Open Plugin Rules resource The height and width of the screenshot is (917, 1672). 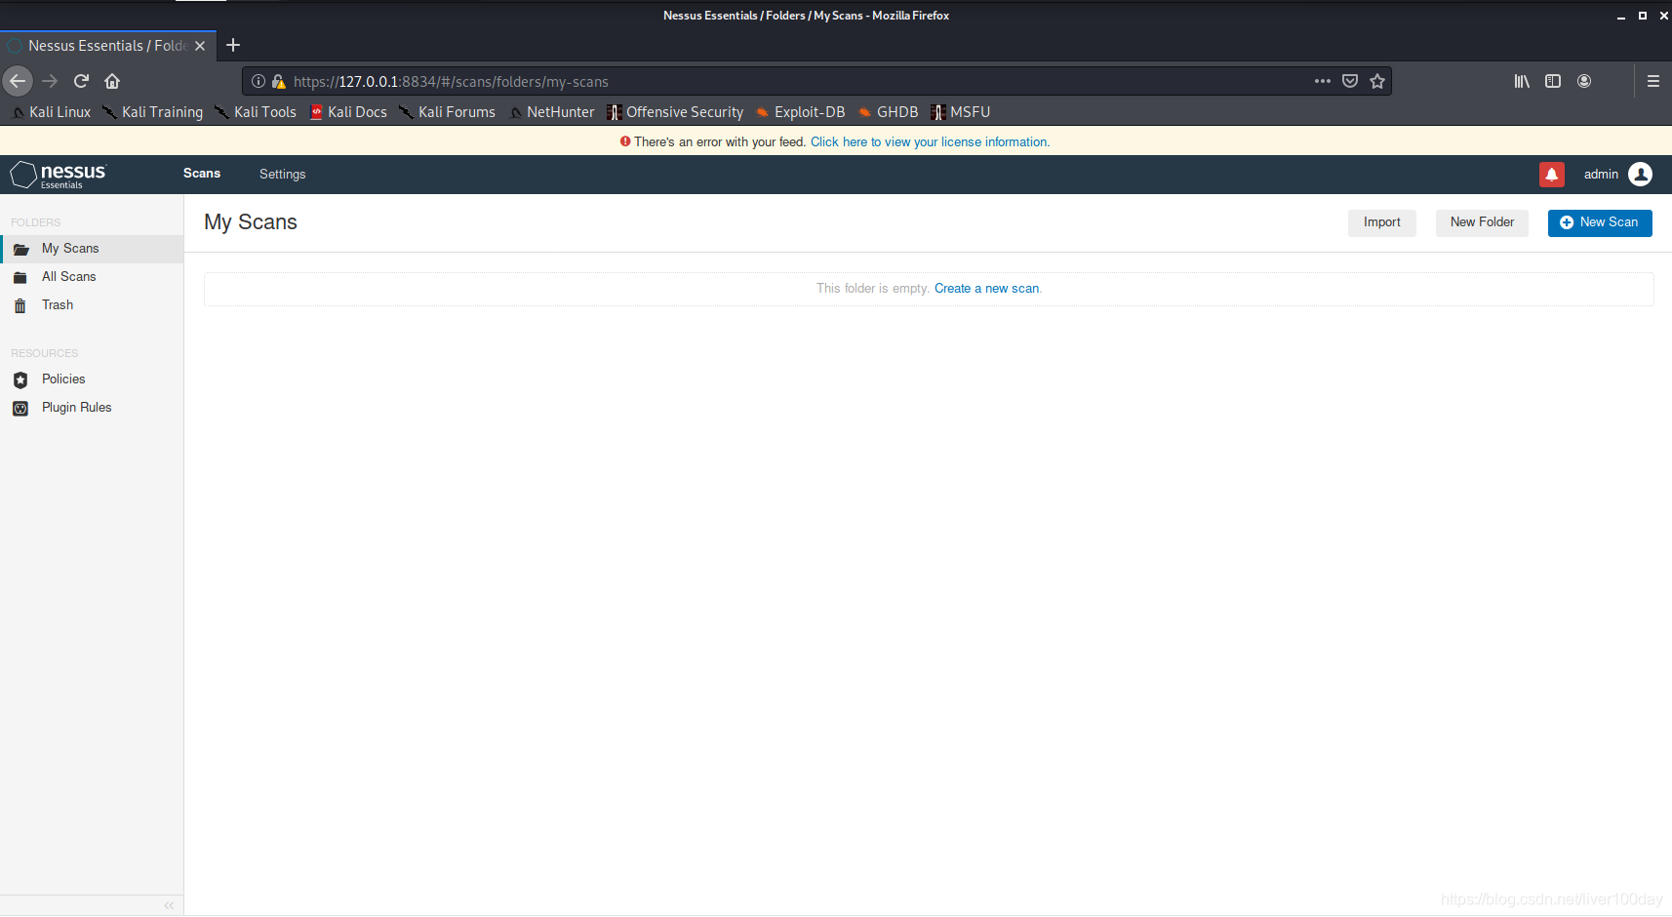92,408
